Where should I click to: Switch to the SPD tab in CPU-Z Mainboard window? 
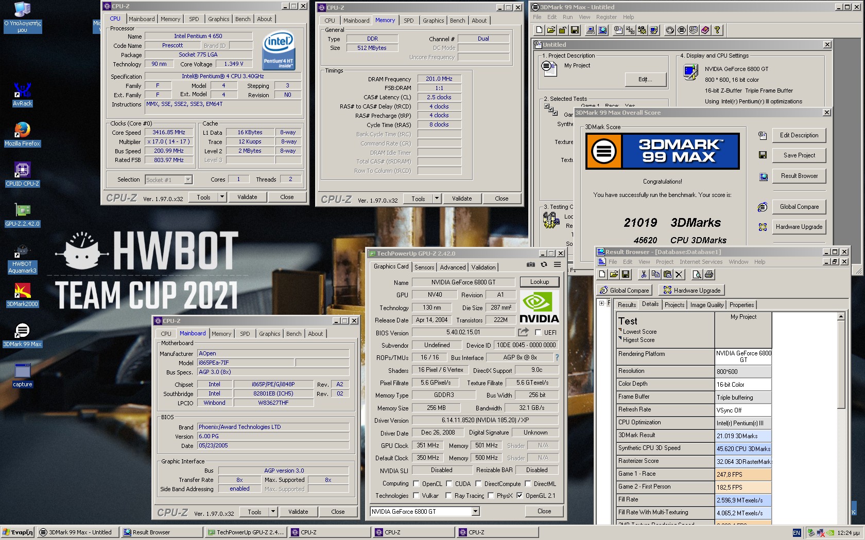[245, 334]
